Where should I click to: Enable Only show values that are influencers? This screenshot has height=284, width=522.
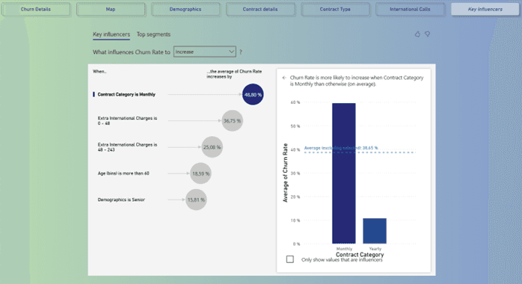click(290, 259)
